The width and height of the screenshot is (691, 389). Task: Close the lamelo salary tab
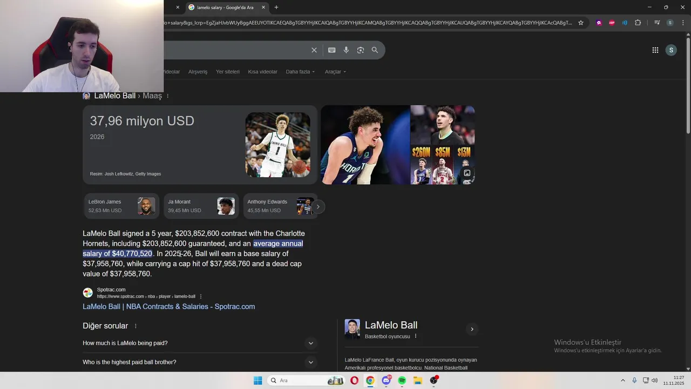coord(263,8)
